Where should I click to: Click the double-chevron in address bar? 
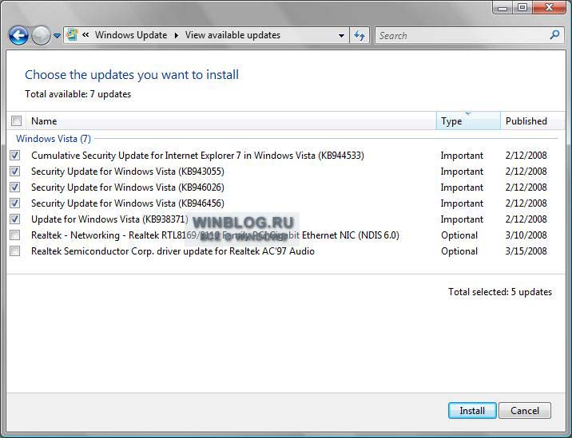pyautogui.click(x=85, y=35)
